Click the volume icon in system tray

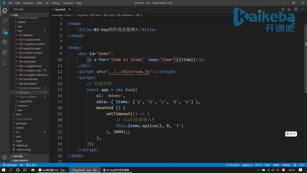[x=273, y=170]
